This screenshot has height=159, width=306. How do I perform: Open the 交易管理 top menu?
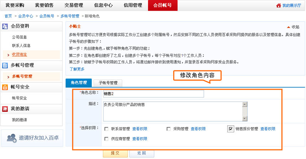(74, 5)
